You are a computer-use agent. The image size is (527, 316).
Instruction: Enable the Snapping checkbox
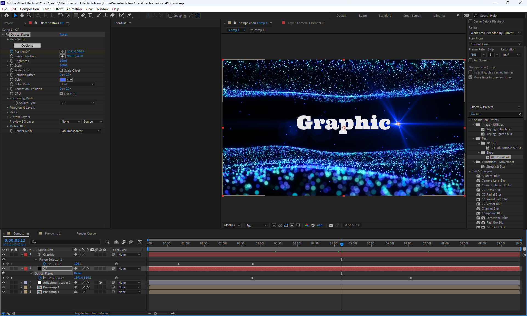point(170,16)
